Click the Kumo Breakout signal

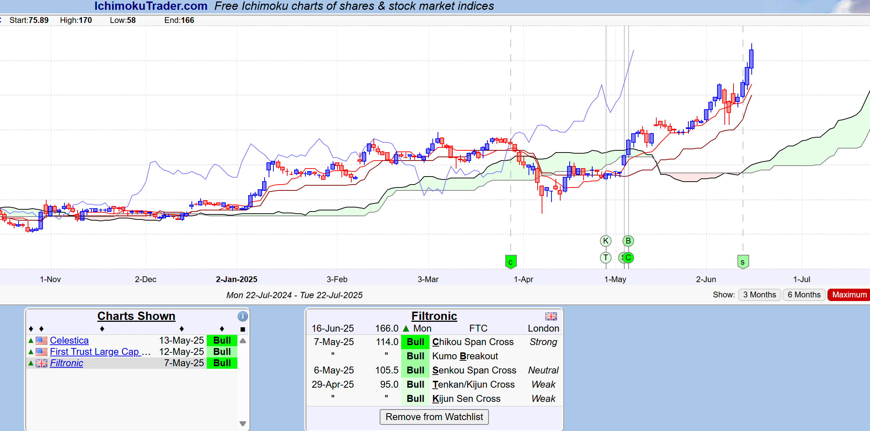pos(465,356)
